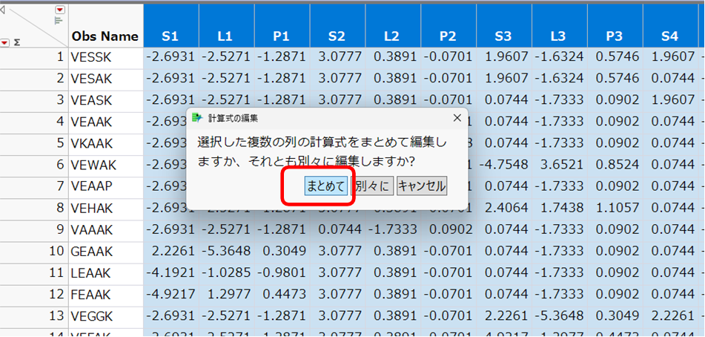The image size is (705, 337).
Task: Select the S3 column header
Action: [x=503, y=26]
